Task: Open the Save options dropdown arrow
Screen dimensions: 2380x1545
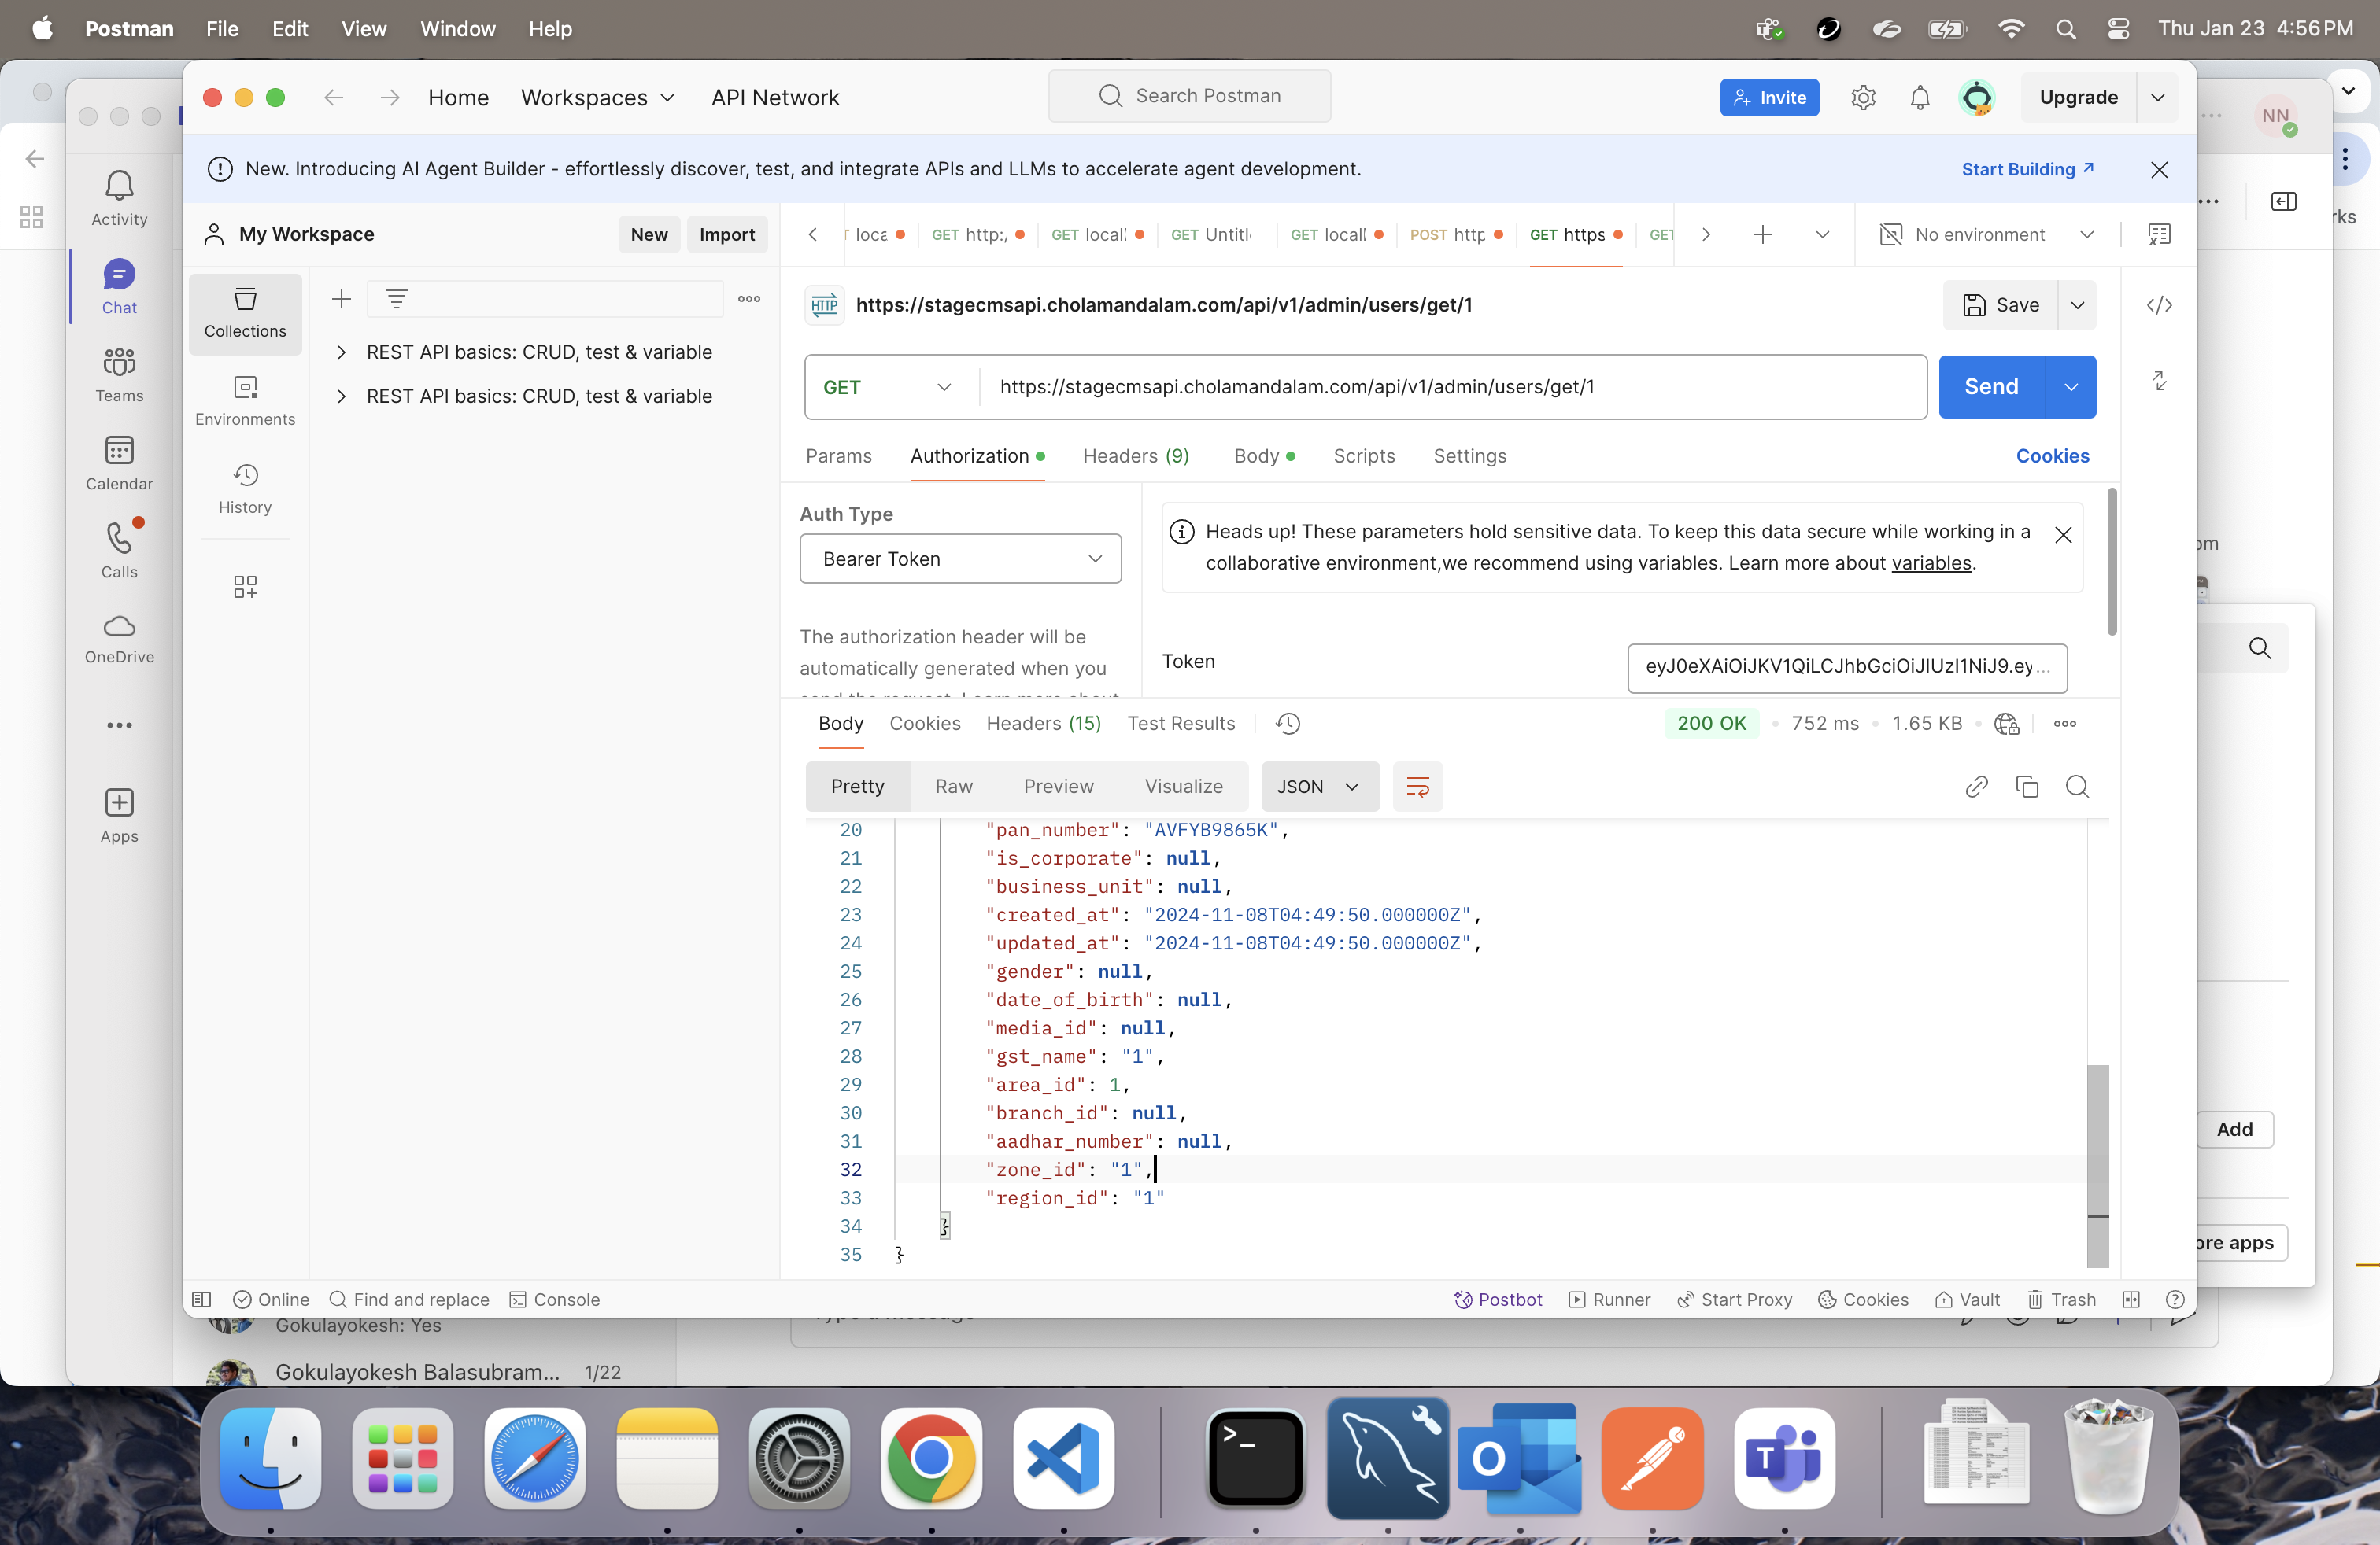Action: pos(2077,304)
